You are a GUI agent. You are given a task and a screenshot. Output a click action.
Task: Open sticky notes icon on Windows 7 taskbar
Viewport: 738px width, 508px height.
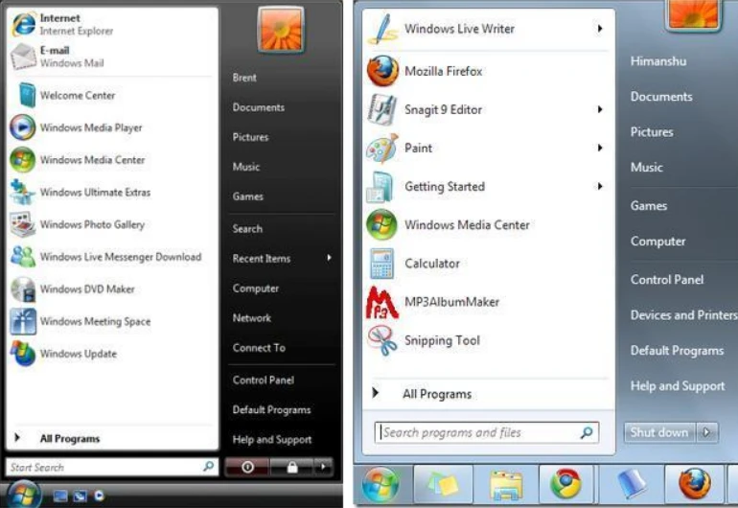tap(443, 484)
